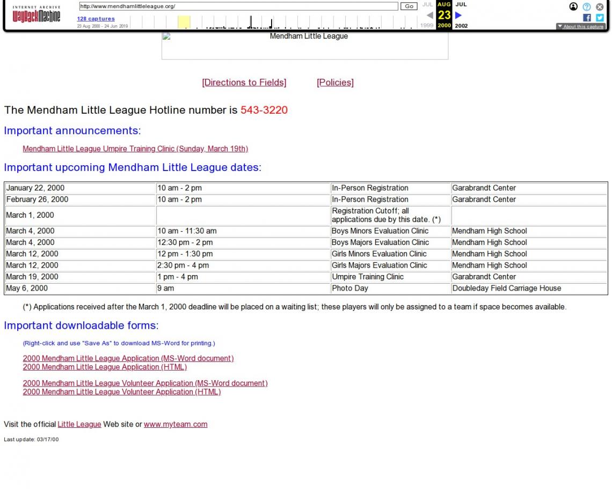Select AUG 23 2000 capture date
The width and height of the screenshot is (612, 489).
pos(444,15)
